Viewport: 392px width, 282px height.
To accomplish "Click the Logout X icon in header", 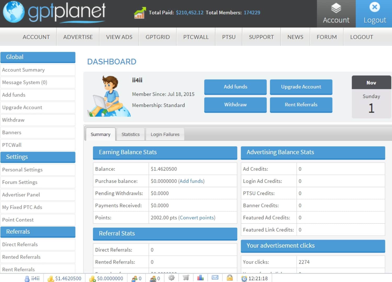I will [x=374, y=7].
